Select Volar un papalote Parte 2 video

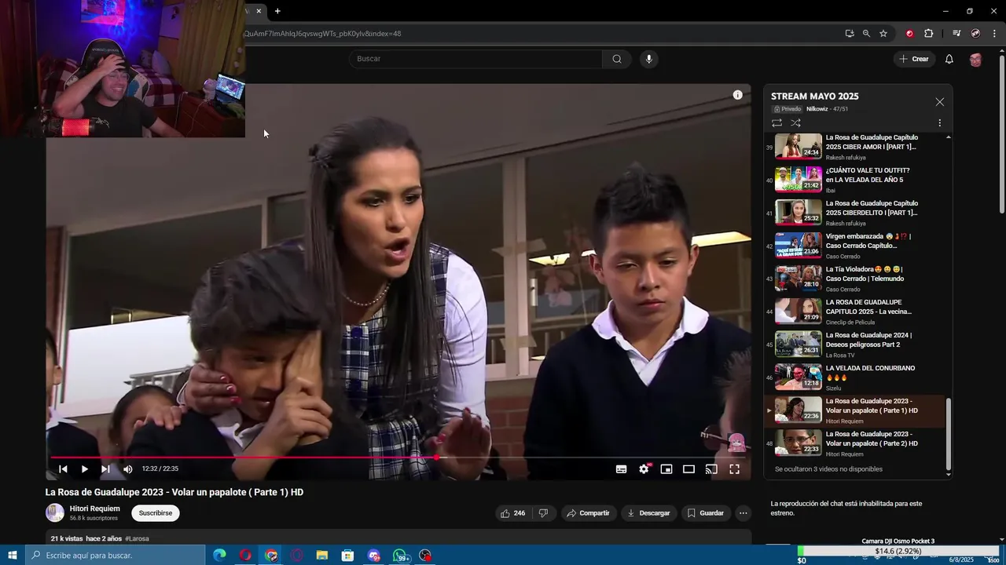[x=857, y=443]
